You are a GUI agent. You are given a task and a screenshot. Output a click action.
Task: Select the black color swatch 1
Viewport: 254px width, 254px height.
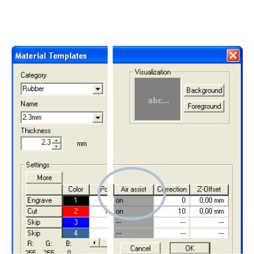click(x=76, y=200)
